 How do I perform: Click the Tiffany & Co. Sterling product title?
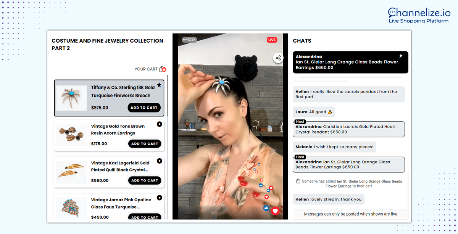click(123, 92)
